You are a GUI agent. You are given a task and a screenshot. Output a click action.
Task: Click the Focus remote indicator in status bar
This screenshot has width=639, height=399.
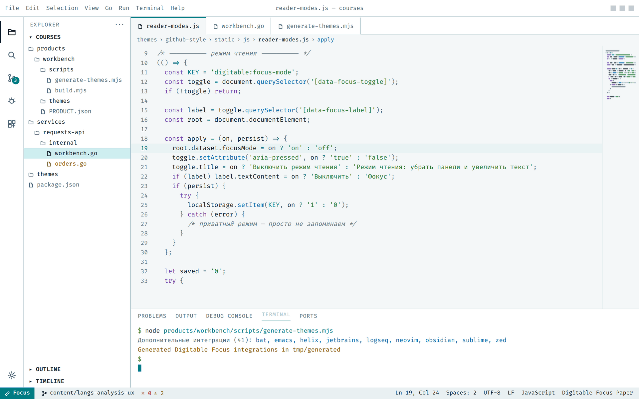tap(17, 393)
